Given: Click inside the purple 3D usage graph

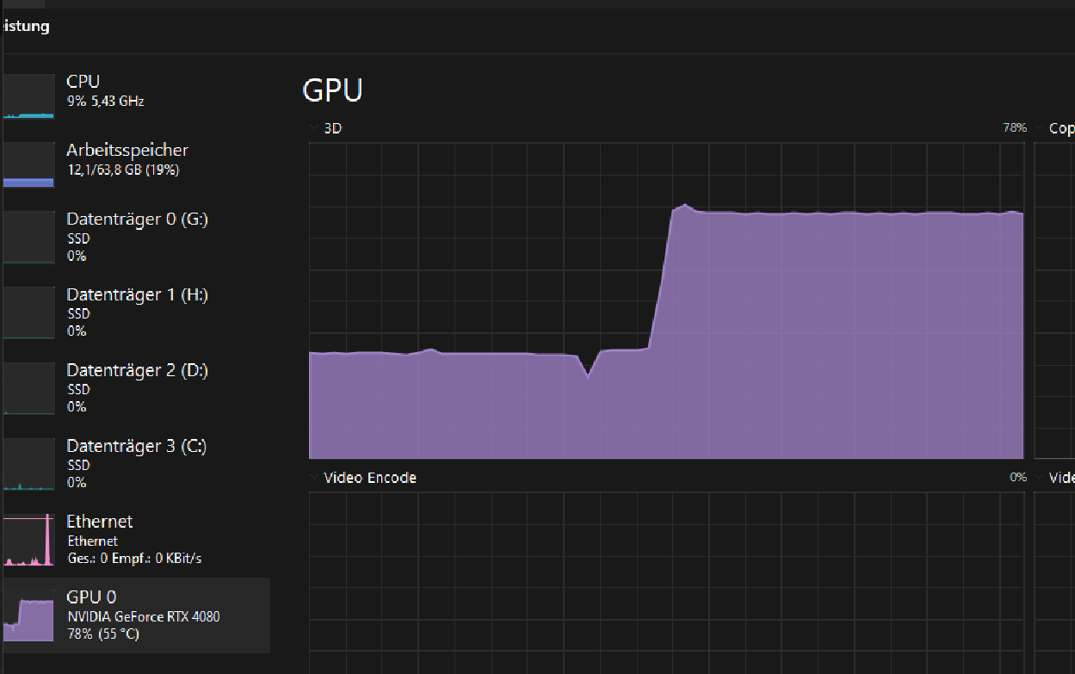Looking at the screenshot, I should (x=775, y=344).
